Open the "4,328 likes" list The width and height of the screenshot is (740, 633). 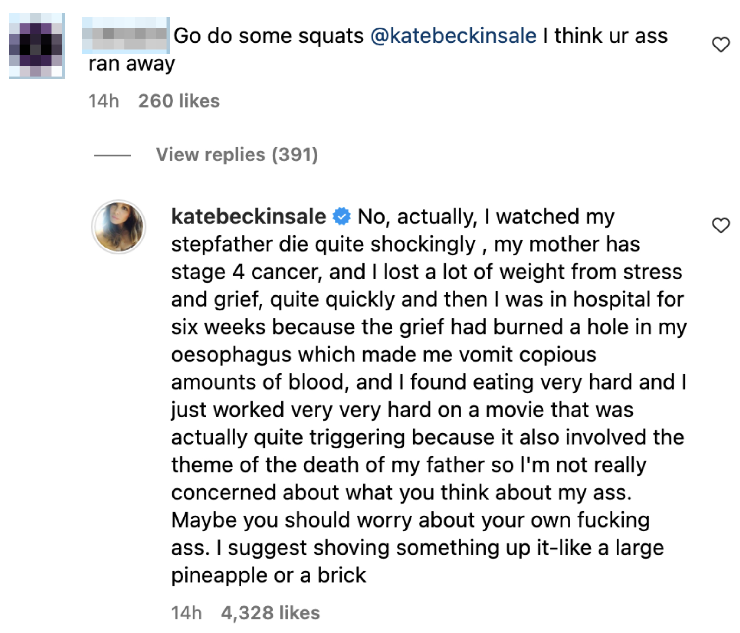pos(270,613)
